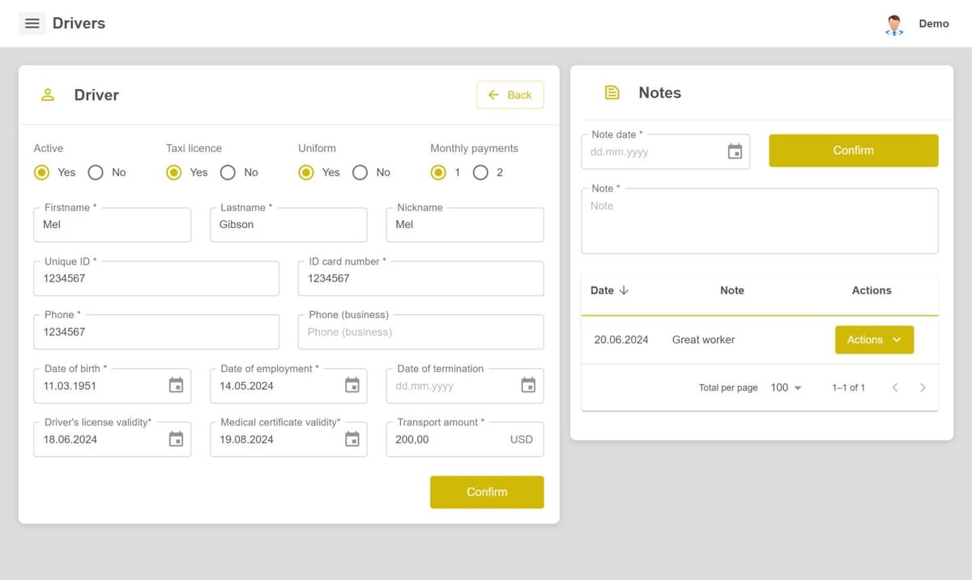
Task: Select option 2 for Monthly payments
Action: pyautogui.click(x=481, y=172)
